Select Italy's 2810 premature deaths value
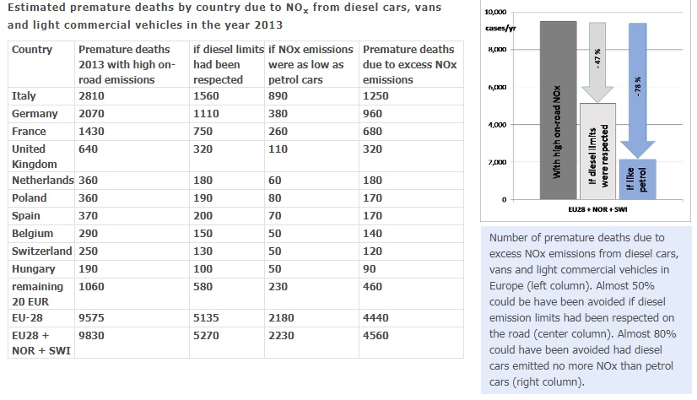This screenshot has height=400, width=697. (91, 95)
